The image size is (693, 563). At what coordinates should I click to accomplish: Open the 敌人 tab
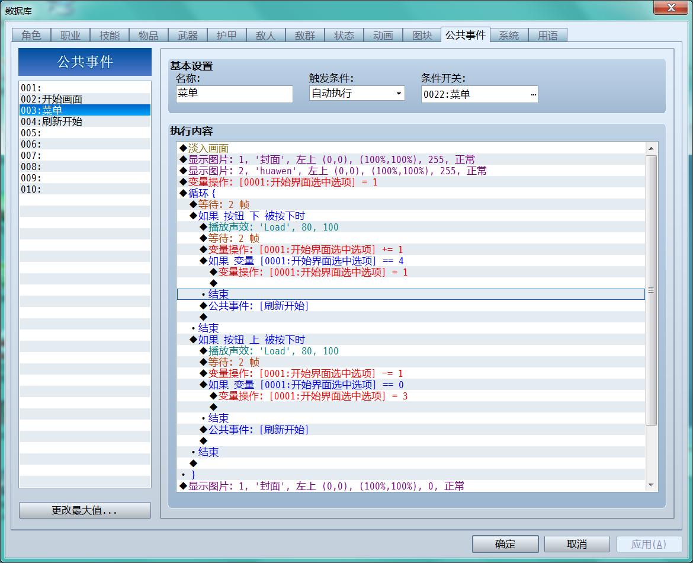265,36
